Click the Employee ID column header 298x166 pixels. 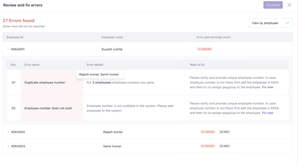coord(15,37)
